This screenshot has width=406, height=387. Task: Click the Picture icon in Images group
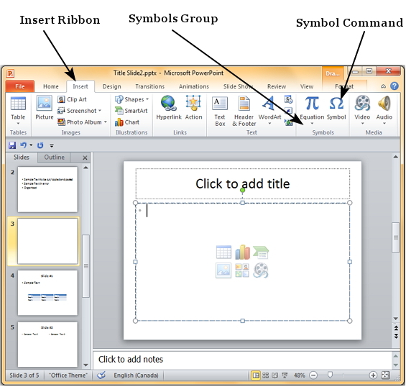(44, 108)
